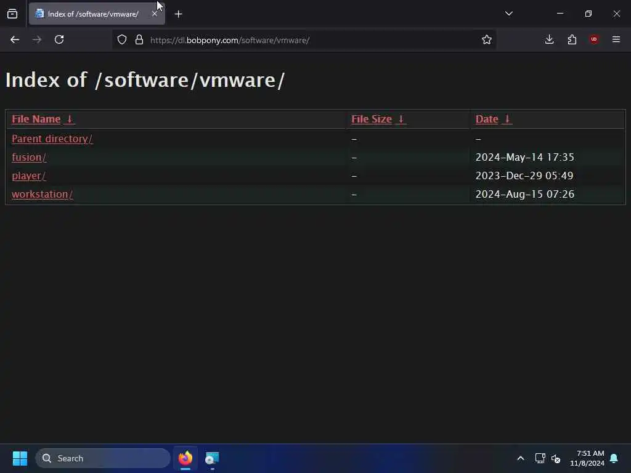Minimize the Firefox window
This screenshot has width=631, height=473.
pos(560,14)
